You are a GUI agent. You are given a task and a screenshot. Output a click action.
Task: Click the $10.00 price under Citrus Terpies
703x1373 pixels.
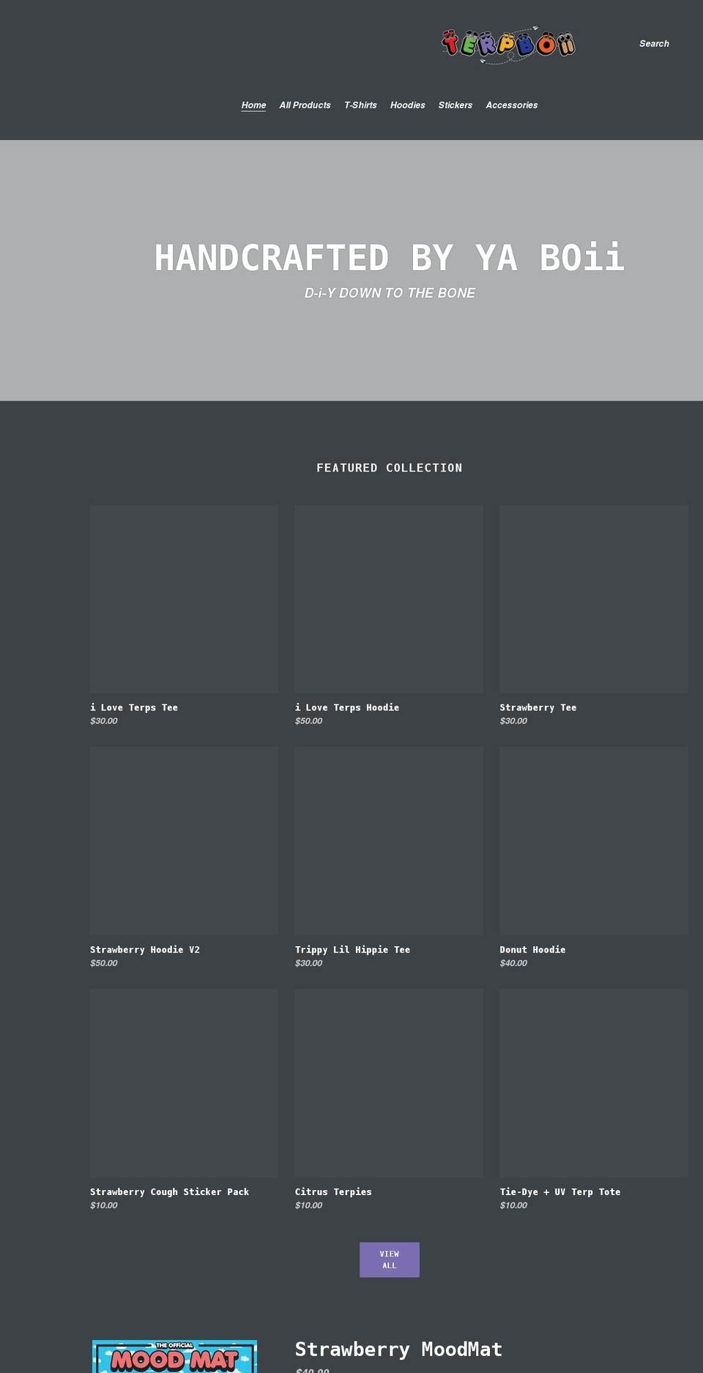tap(308, 1205)
